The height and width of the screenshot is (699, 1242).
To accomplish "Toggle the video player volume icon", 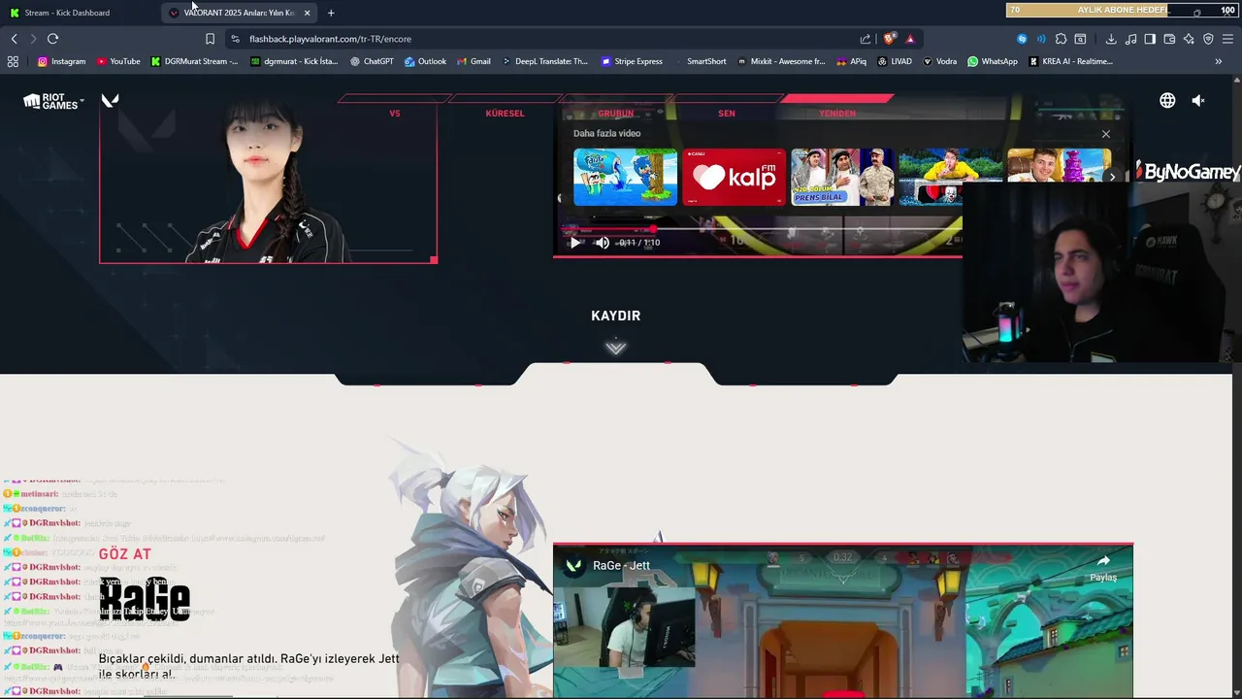I will (602, 243).
